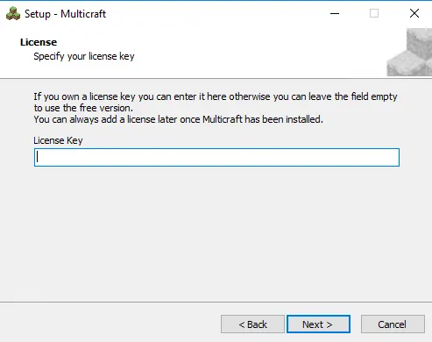Click the 'Specify your license key' subtitle
This screenshot has height=342, width=432.
coord(84,56)
